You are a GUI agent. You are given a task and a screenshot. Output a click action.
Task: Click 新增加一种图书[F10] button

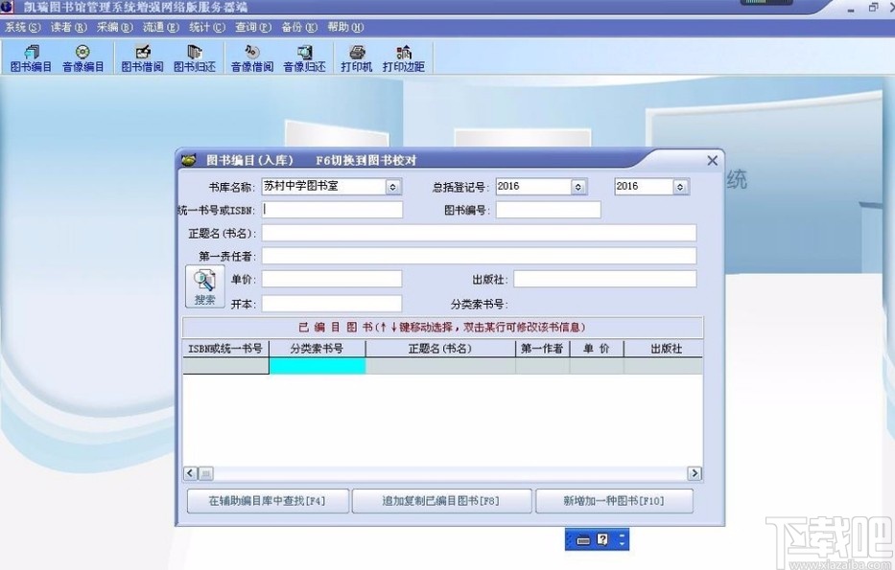[x=616, y=500]
